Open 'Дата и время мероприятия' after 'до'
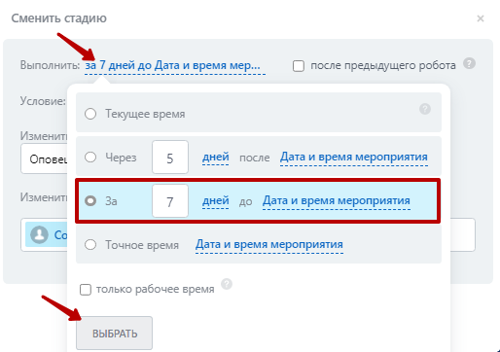 tap(337, 201)
